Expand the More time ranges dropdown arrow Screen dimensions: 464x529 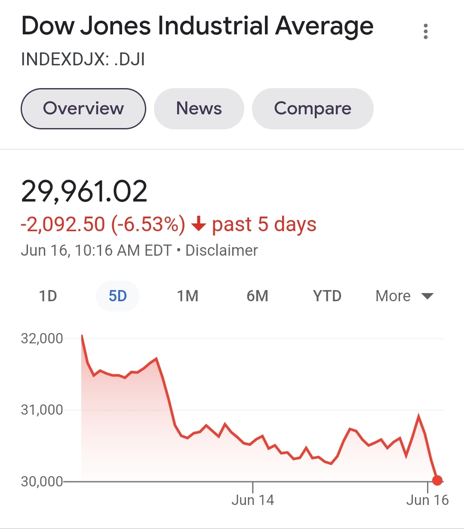pos(427,296)
